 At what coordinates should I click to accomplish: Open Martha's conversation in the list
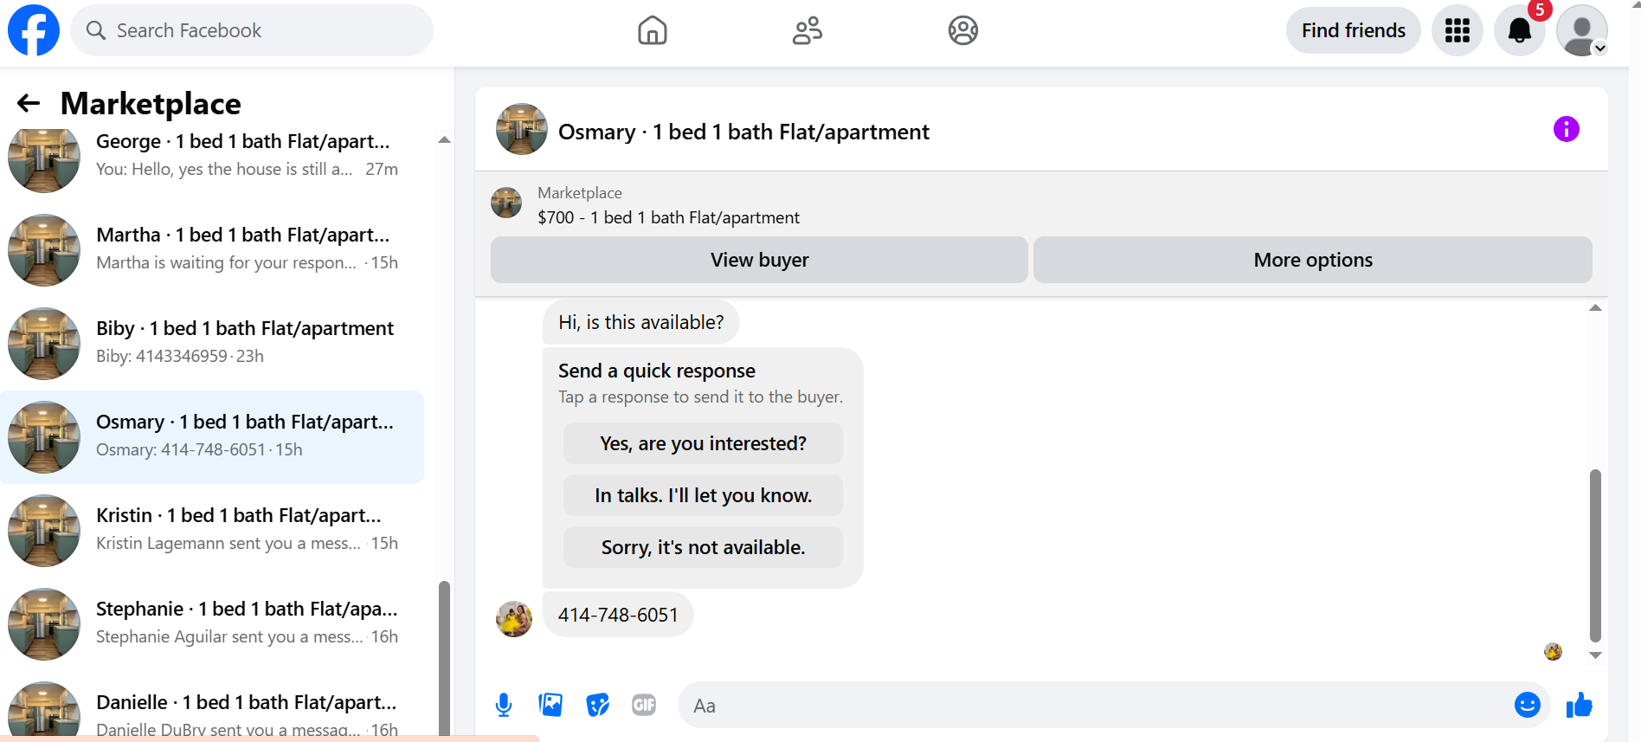212,249
